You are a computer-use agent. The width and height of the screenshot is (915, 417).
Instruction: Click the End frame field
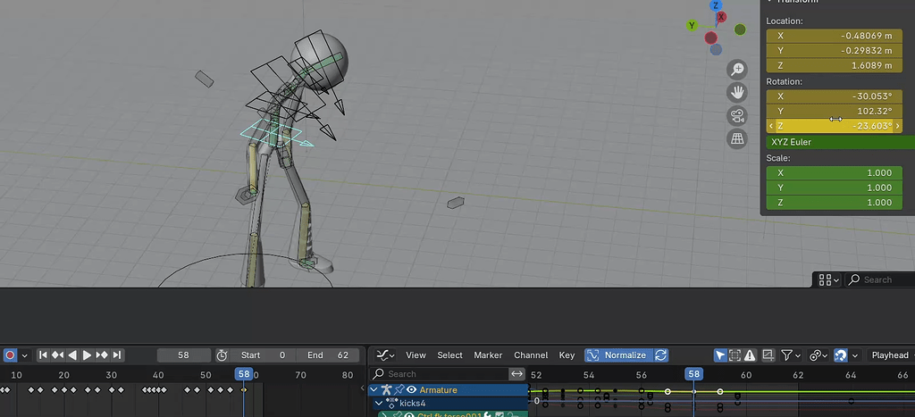(329, 355)
